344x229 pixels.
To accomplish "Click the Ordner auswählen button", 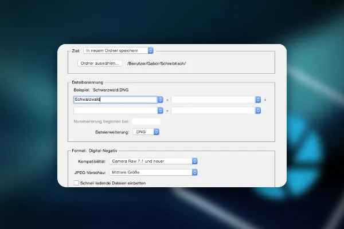I will [x=100, y=64].
